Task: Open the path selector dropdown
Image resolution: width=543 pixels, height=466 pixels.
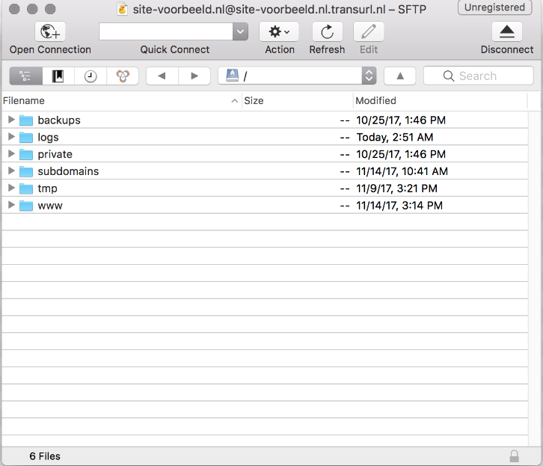Action: [369, 76]
